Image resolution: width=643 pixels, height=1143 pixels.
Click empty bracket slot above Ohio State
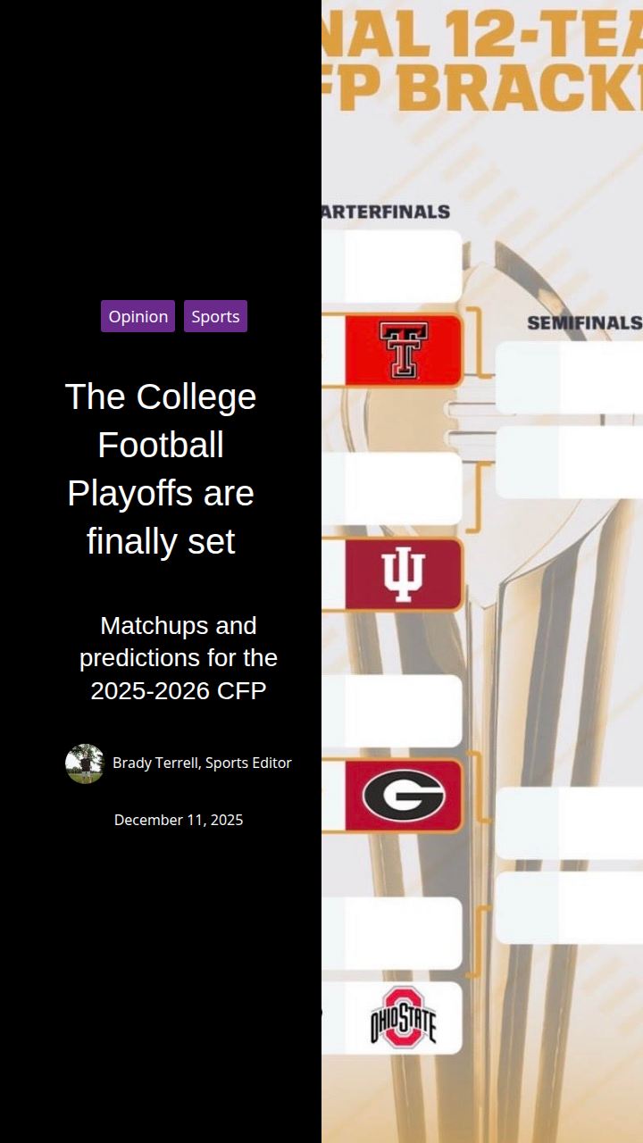point(393,933)
